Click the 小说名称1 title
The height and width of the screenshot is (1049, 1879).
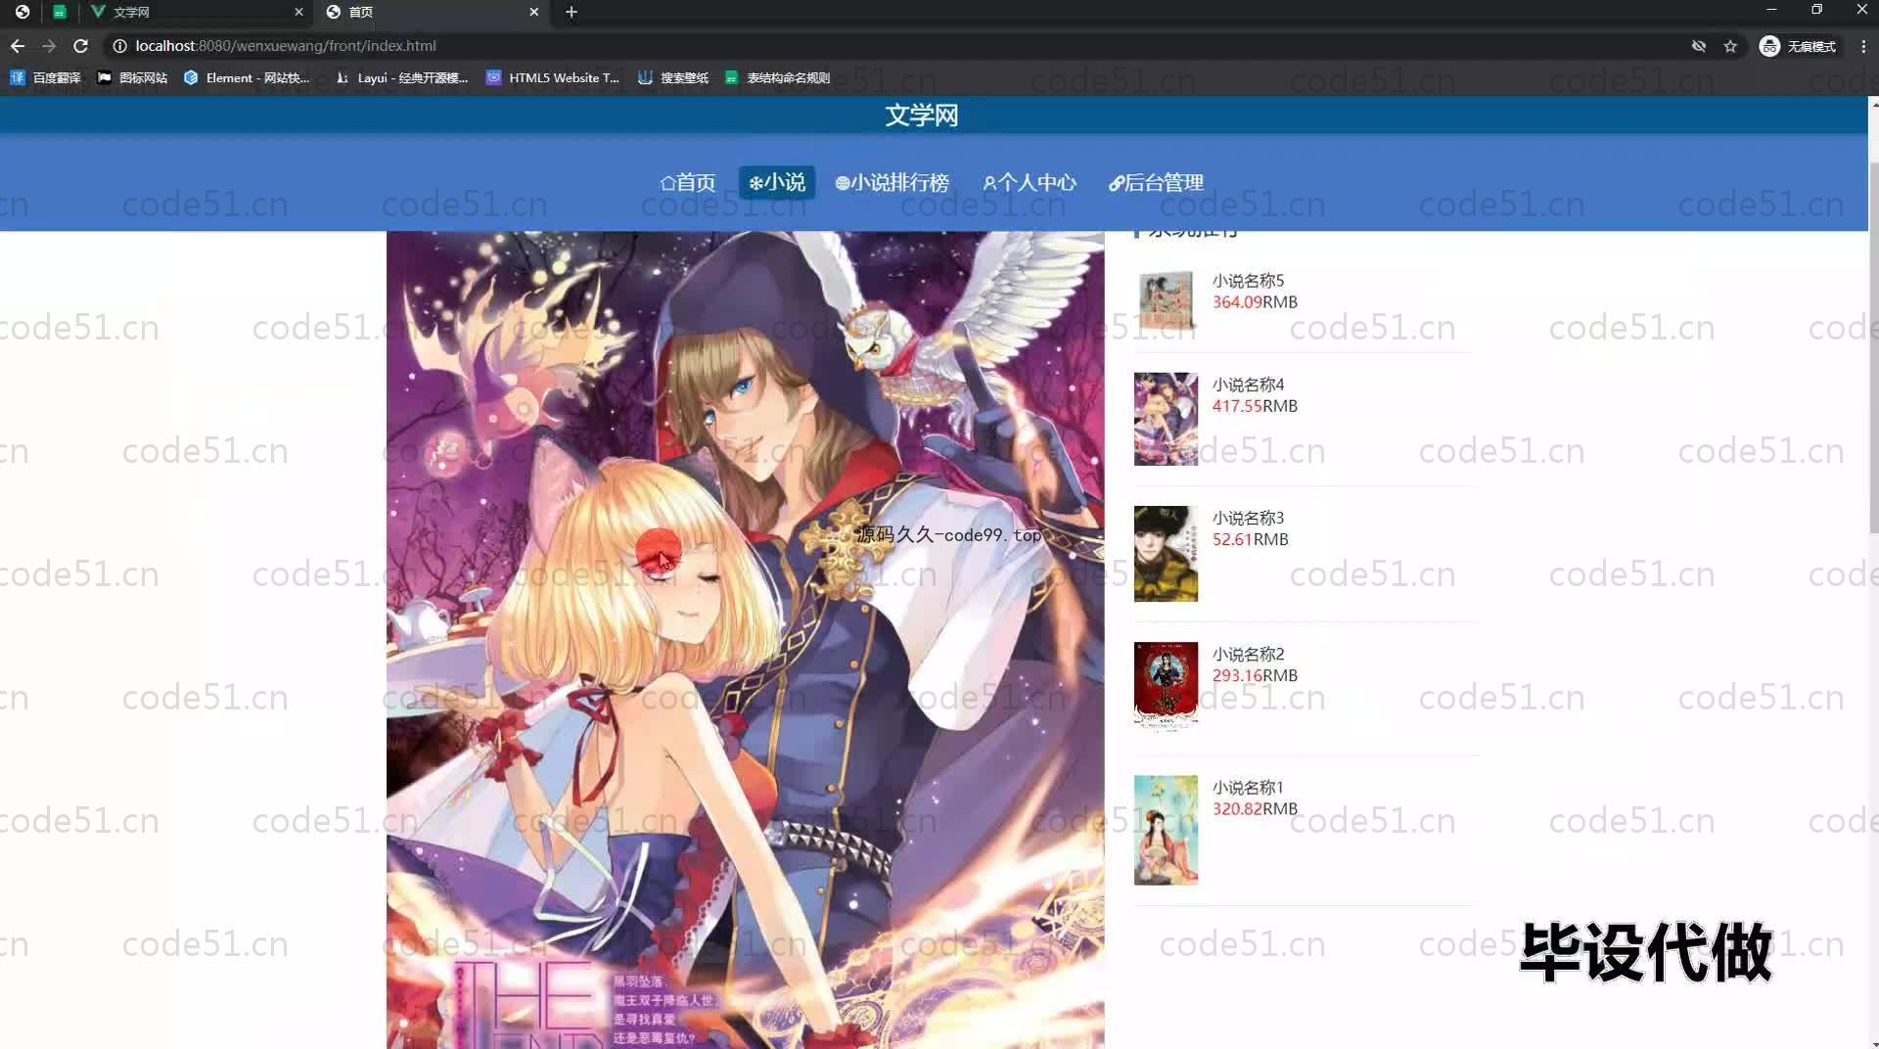click(1248, 788)
